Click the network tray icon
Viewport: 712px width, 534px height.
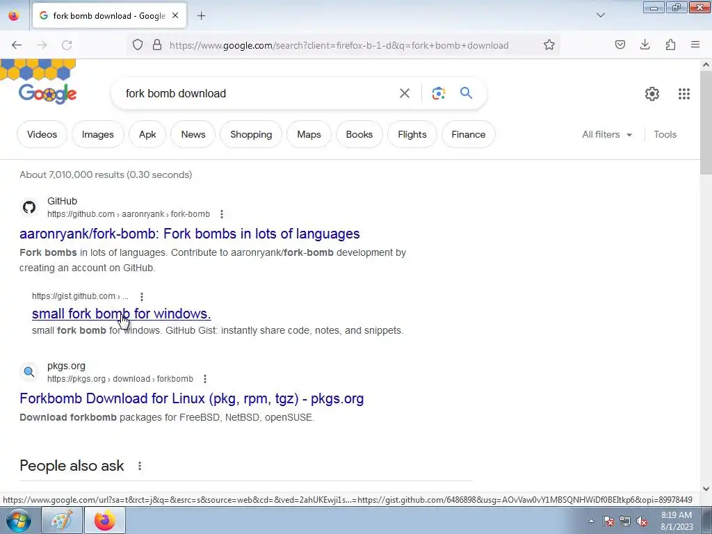625,521
